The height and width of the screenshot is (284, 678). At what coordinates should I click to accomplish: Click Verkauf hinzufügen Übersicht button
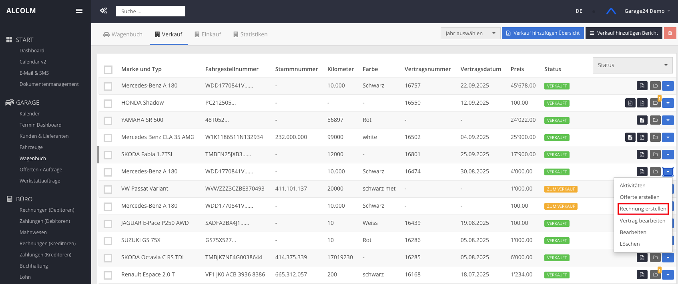pos(543,33)
